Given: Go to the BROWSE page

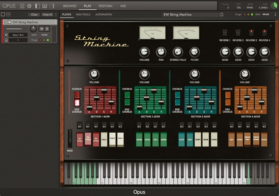Looking at the screenshot, I should [x=70, y=6].
